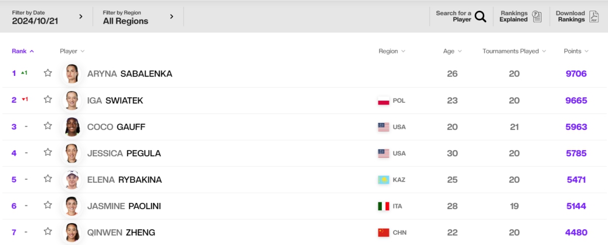Star Qinwen Zheng as a favorite
The image size is (608, 245).
tap(48, 232)
